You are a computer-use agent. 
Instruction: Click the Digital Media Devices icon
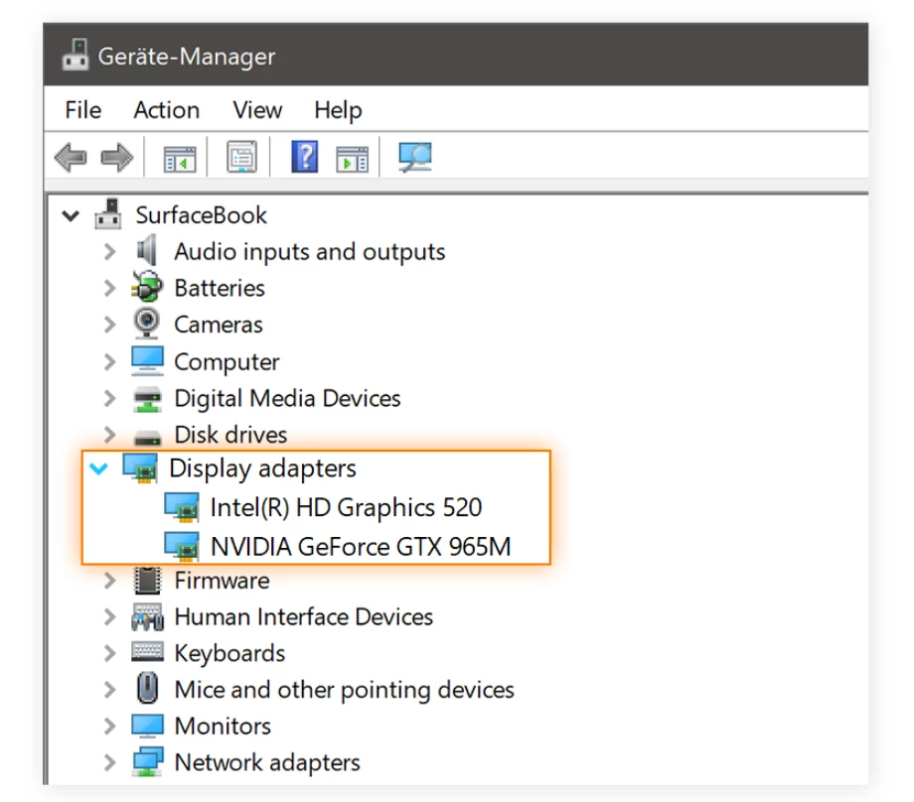[147, 398]
